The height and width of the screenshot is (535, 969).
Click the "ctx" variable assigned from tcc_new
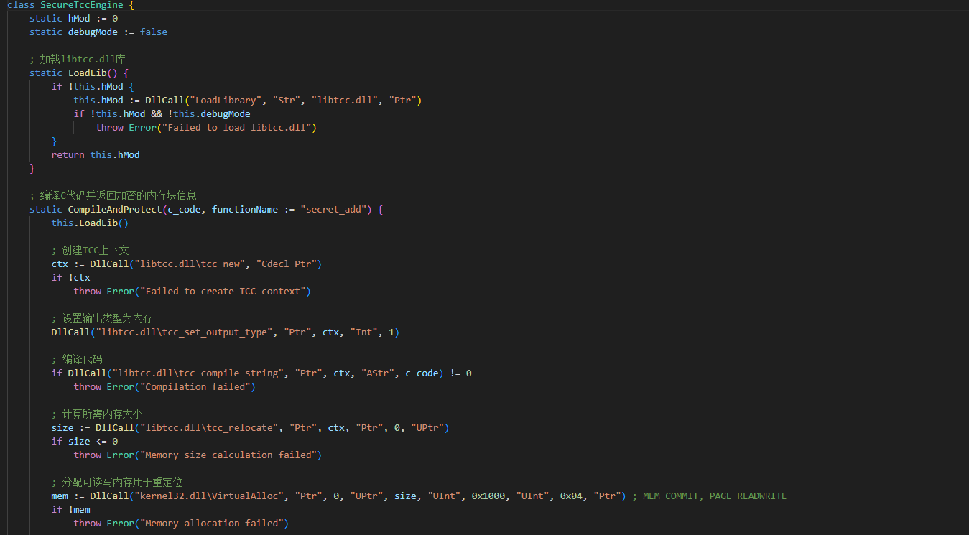tap(60, 264)
